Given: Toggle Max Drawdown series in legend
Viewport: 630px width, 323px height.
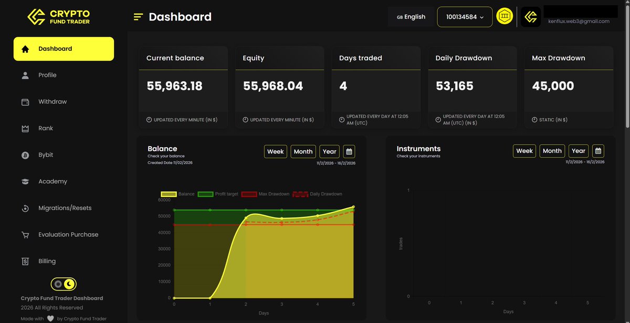Looking at the screenshot, I should 265,194.
